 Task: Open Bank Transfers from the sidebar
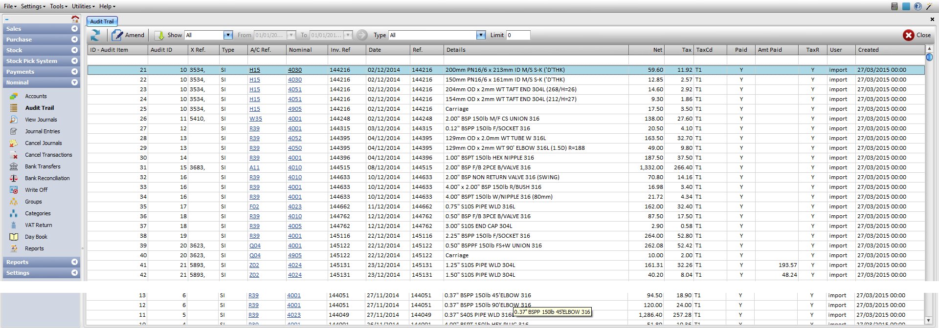[43, 166]
